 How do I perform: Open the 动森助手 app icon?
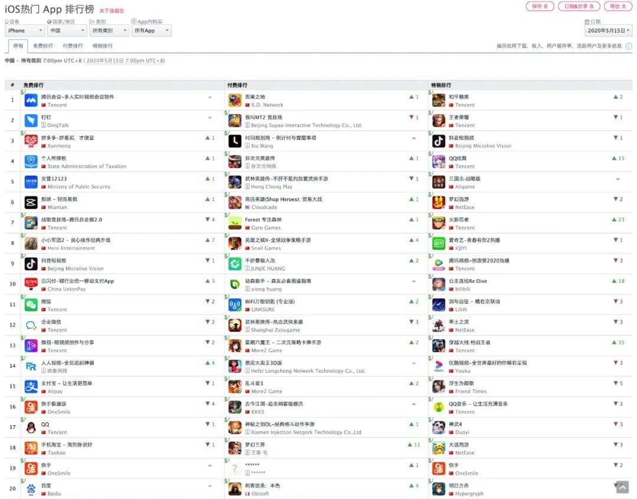click(235, 284)
